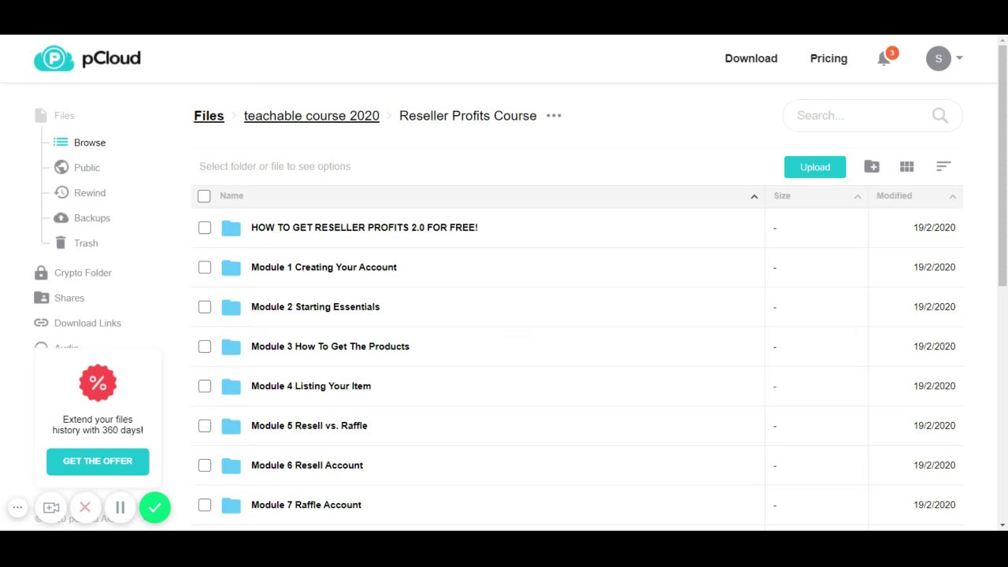Check the Module 4 Listing Your Item checkbox
The image size is (1008, 567).
tap(205, 387)
